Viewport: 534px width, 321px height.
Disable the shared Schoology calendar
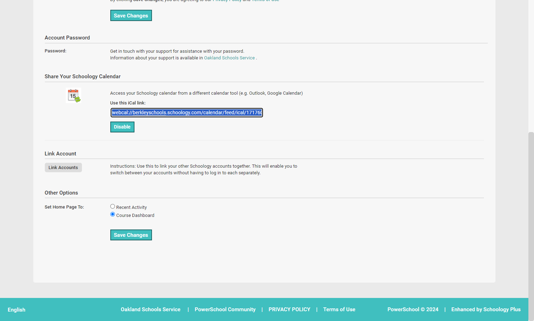pos(122,127)
